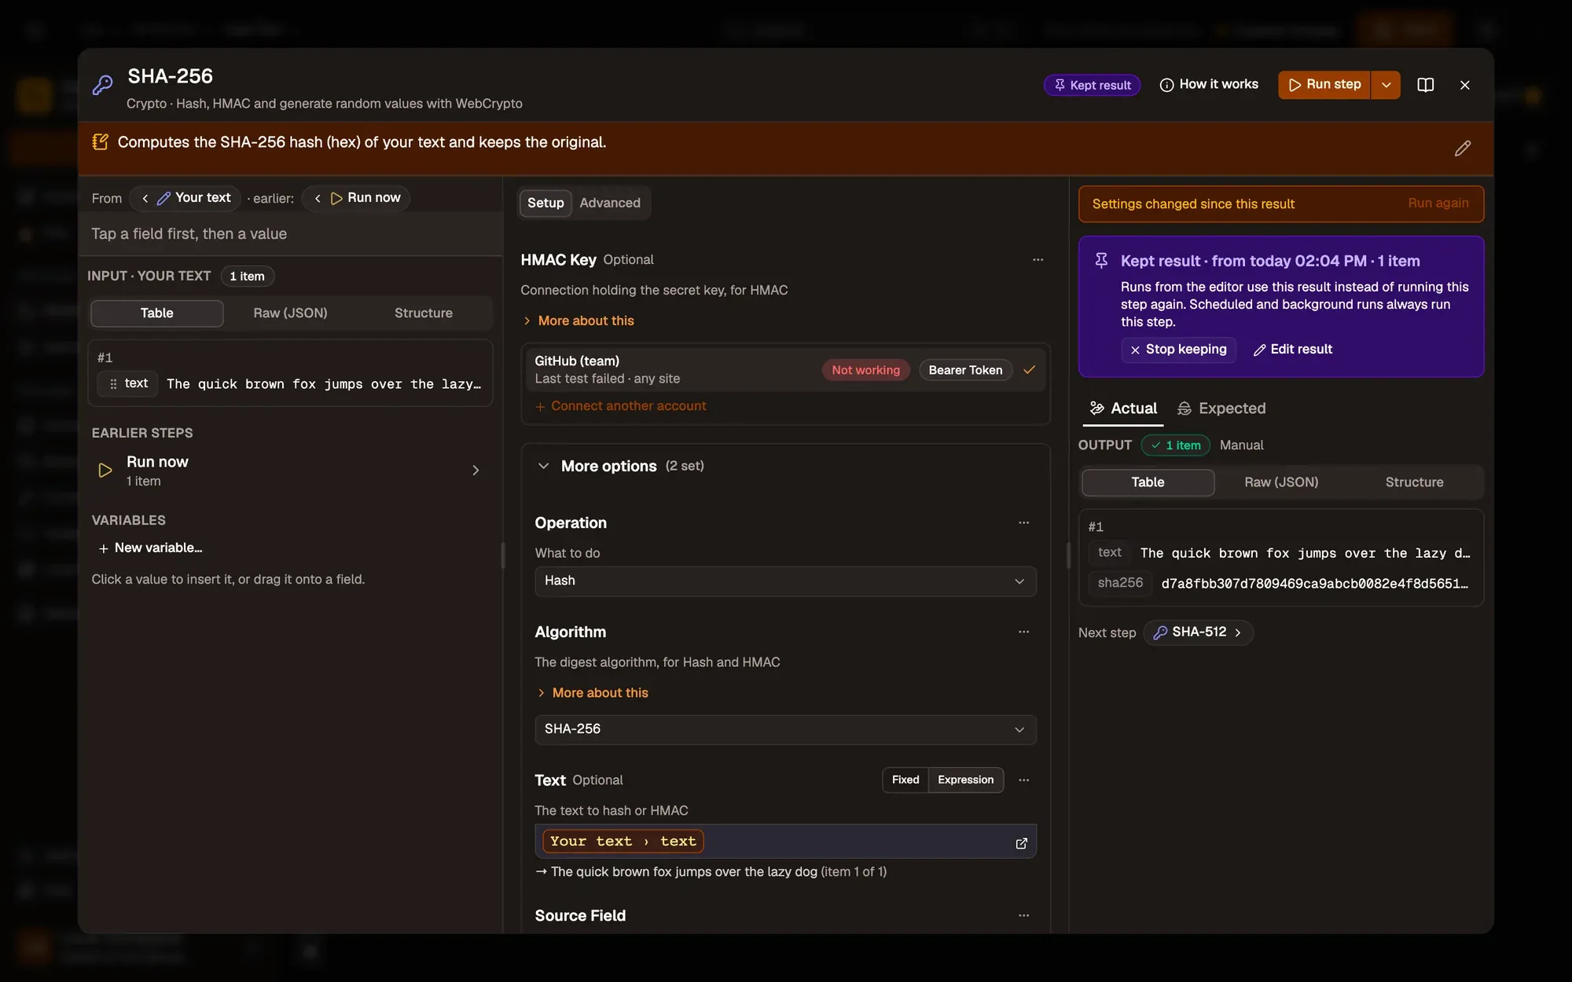Open the Operation dropdown showing Hash
Image resolution: width=1572 pixels, height=982 pixels.
coord(785,581)
